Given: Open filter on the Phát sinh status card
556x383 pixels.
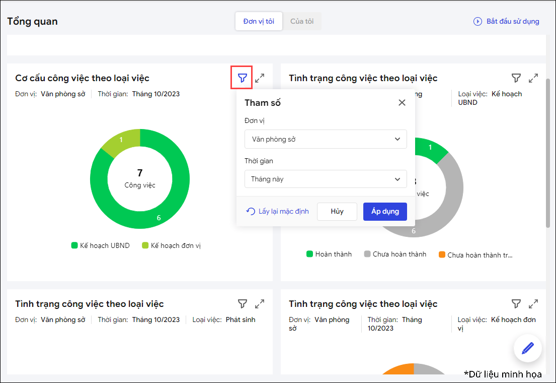Looking at the screenshot, I should click(x=243, y=304).
